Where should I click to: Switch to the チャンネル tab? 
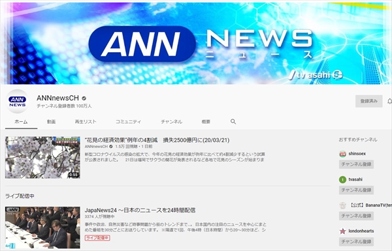pos(171,122)
